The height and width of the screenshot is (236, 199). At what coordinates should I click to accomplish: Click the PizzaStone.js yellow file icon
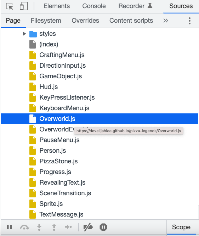[33, 161]
